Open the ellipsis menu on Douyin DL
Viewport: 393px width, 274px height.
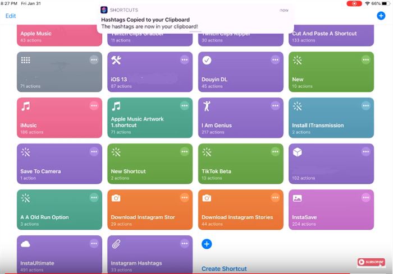(x=275, y=60)
